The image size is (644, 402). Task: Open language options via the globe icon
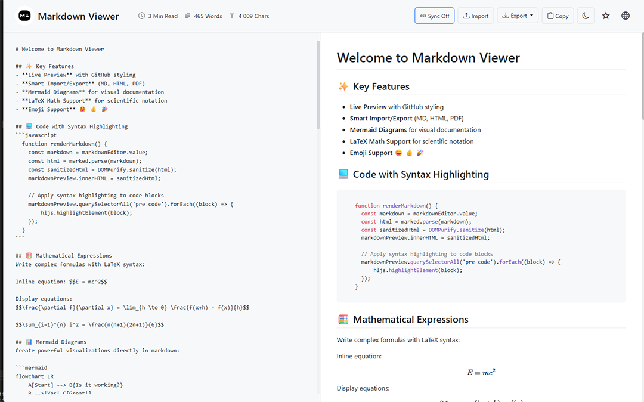tap(625, 15)
